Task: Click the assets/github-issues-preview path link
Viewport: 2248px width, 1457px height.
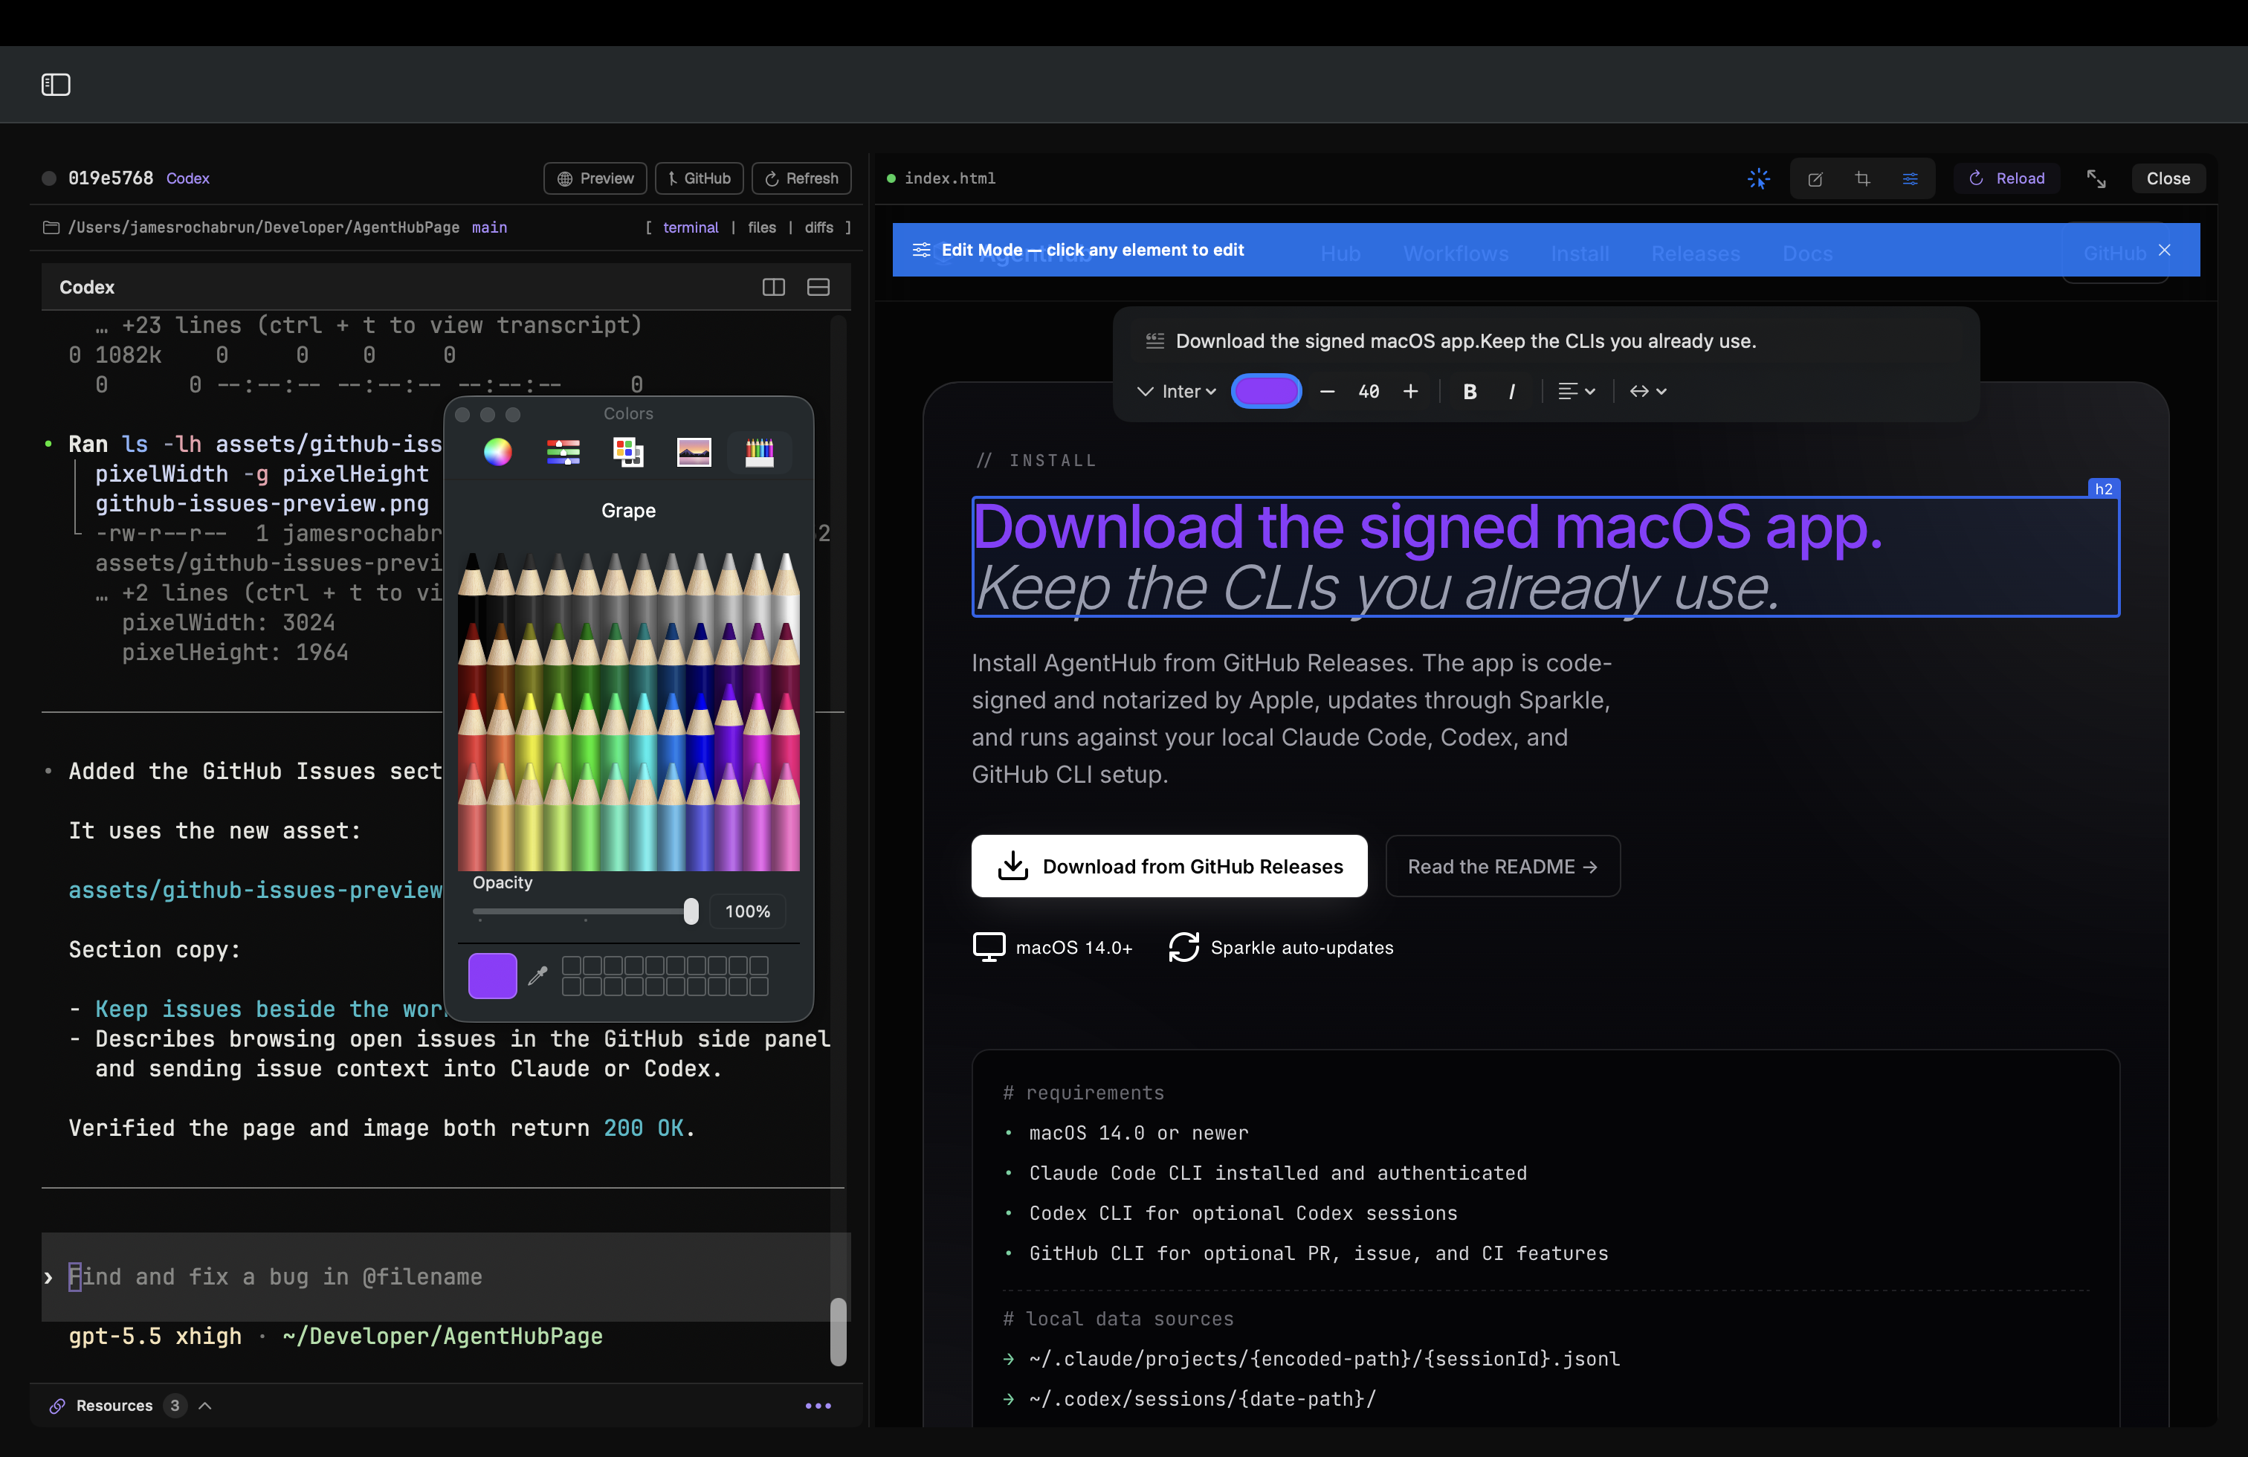Action: click(255, 891)
